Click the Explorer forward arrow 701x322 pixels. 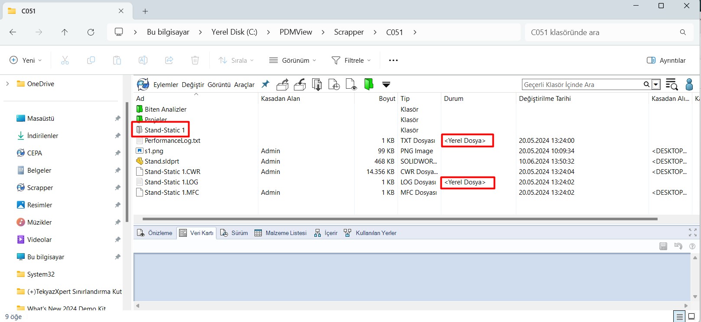click(x=39, y=32)
